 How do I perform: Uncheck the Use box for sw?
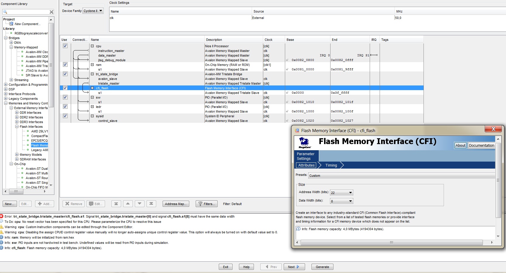(65, 97)
